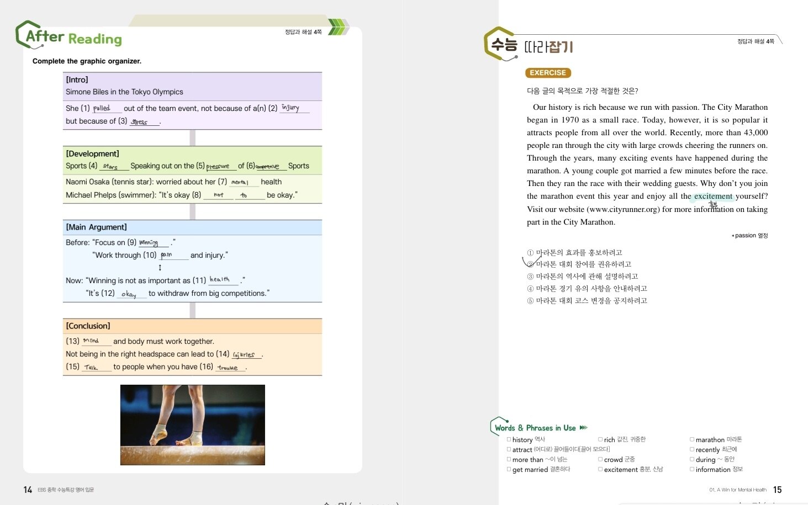Image resolution: width=808 pixels, height=505 pixels.
Task: Click blank (11) with handwritten health
Action: coord(223,280)
